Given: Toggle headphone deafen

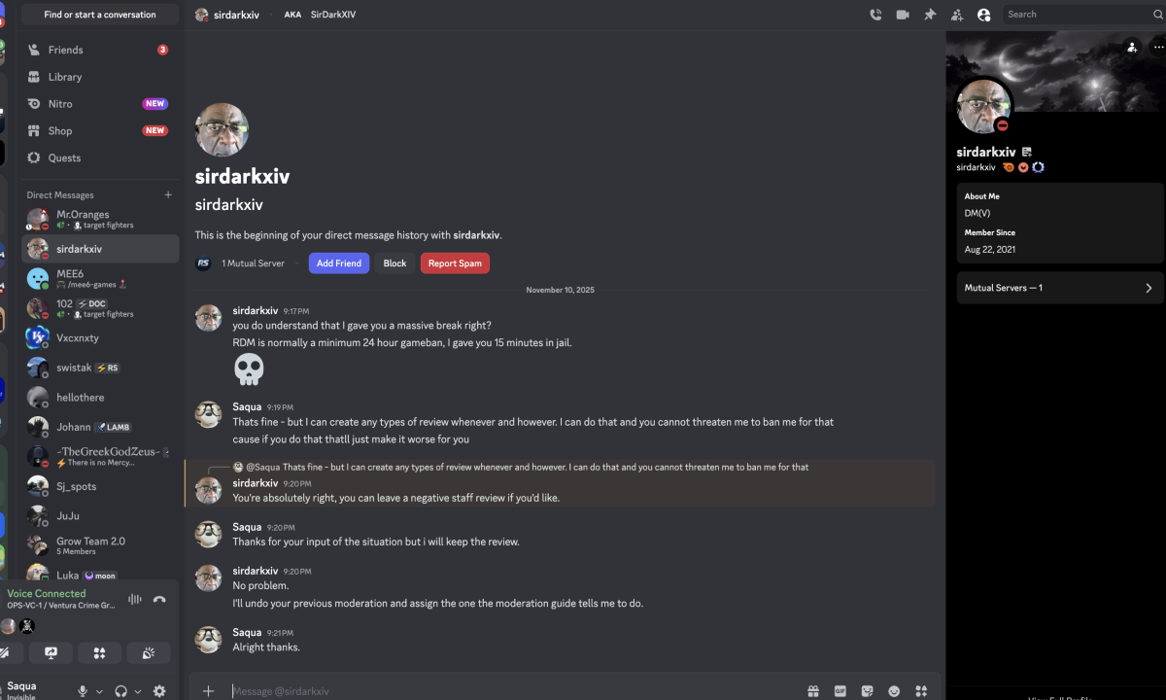Looking at the screenshot, I should pyautogui.click(x=120, y=690).
